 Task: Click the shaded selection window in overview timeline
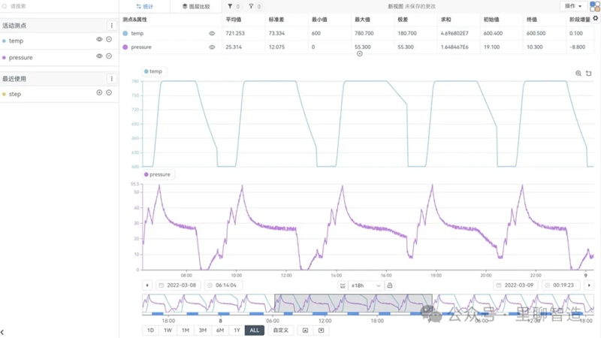coord(353,303)
